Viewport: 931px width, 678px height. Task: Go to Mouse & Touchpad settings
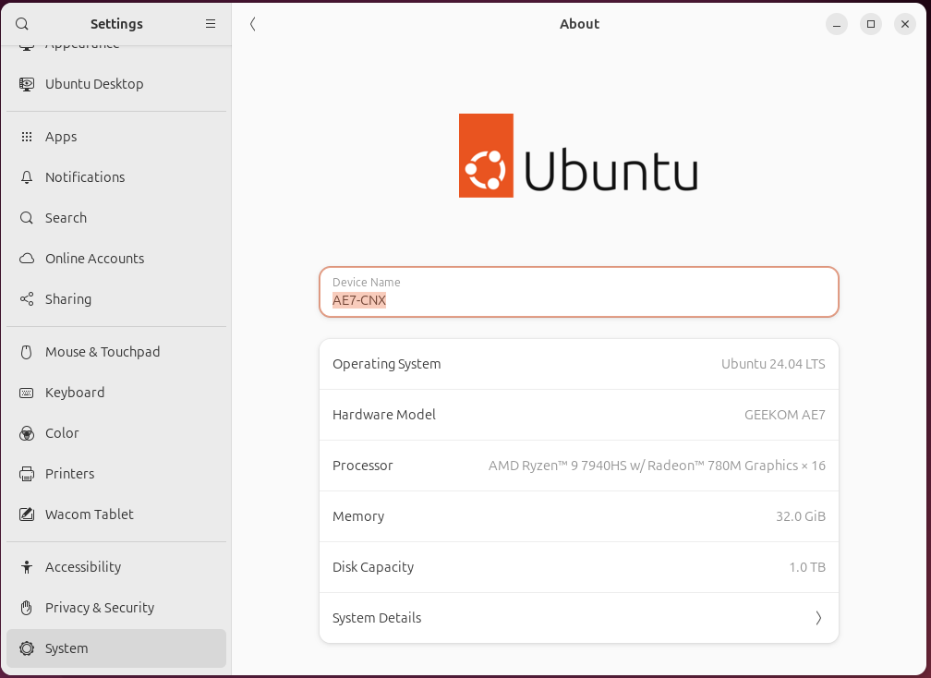click(x=116, y=352)
